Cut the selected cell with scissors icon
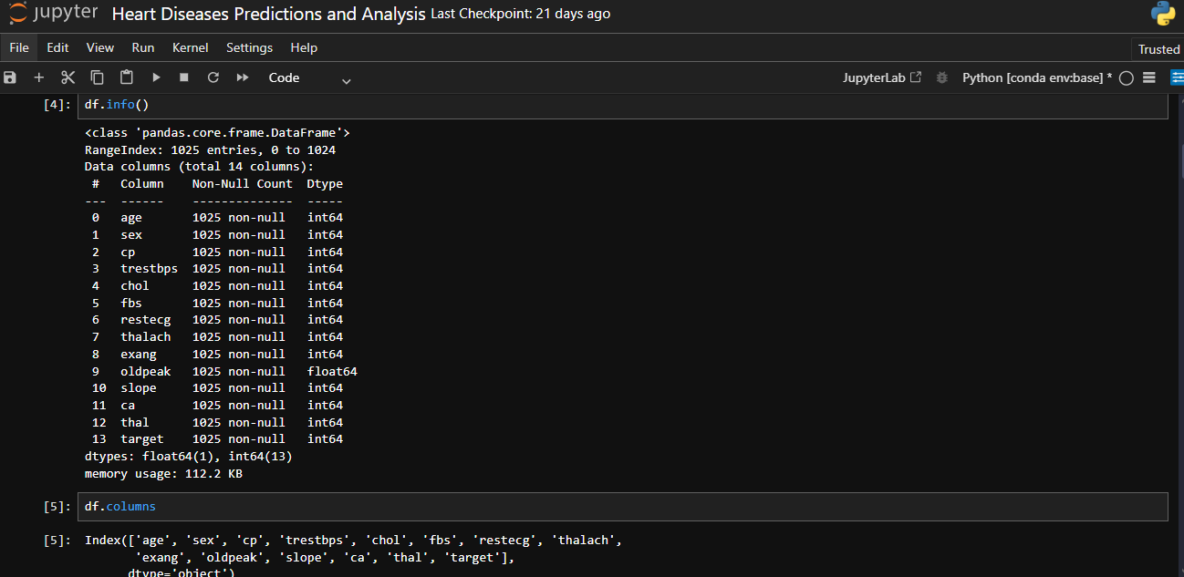The height and width of the screenshot is (577, 1184). [68, 77]
